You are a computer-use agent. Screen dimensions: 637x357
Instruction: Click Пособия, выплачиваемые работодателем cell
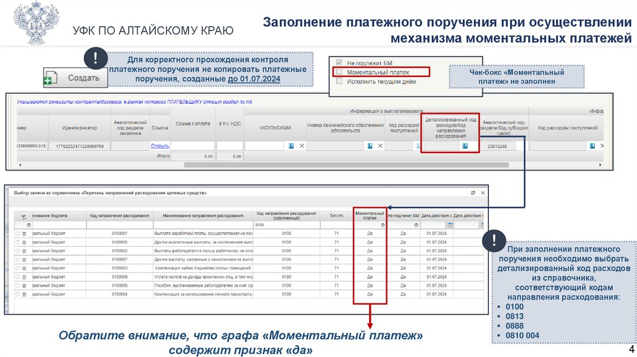pyautogui.click(x=203, y=285)
